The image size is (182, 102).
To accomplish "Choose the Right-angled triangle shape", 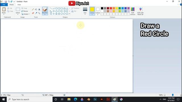I will pyautogui.click(x=51, y=11).
